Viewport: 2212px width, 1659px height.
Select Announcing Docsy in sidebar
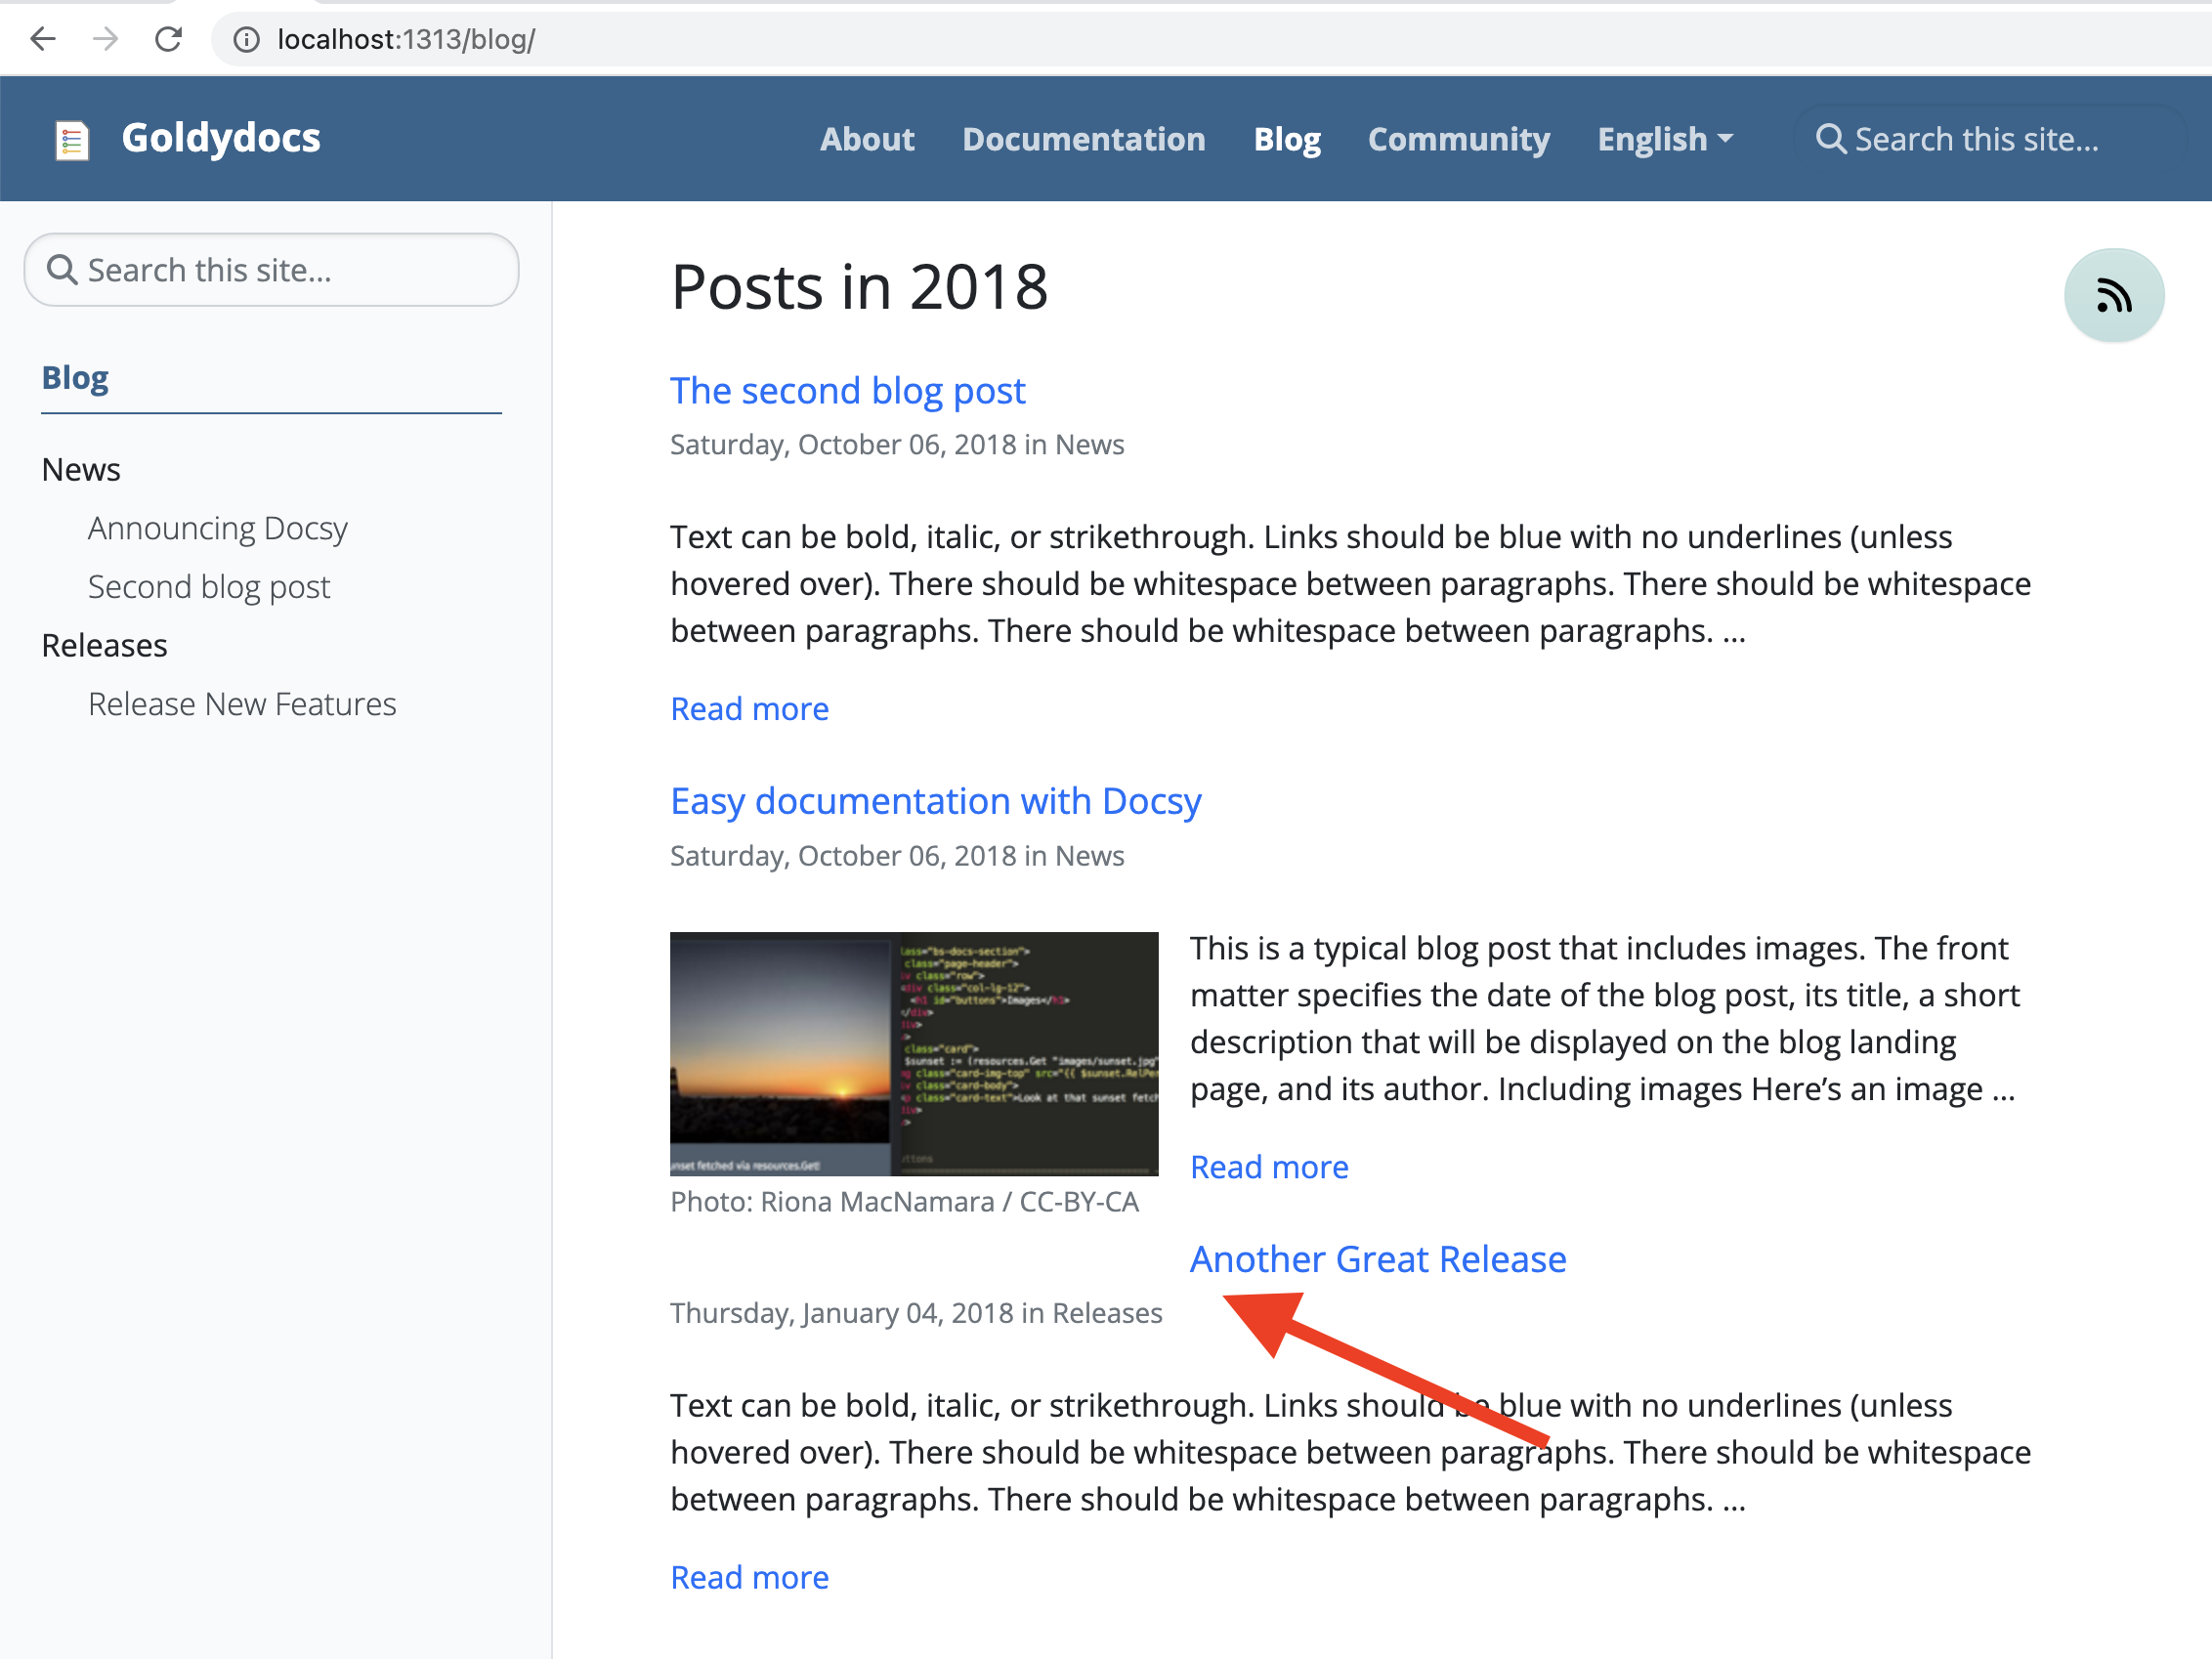[217, 528]
